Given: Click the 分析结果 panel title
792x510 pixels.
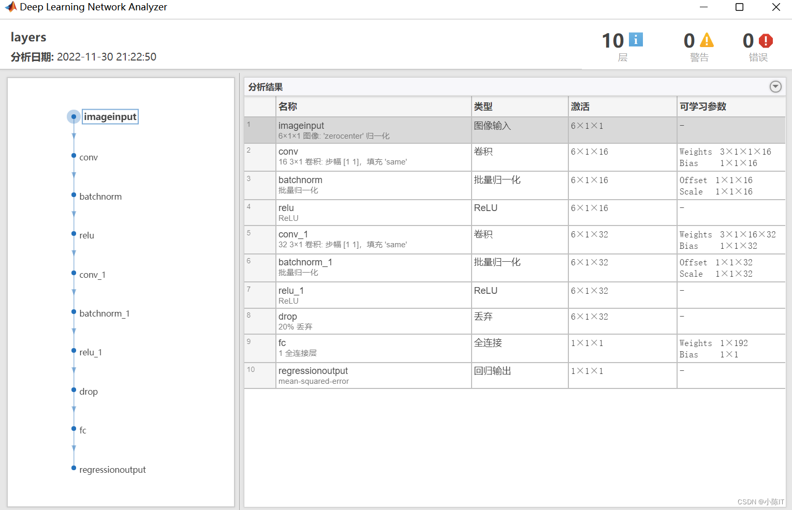Looking at the screenshot, I should [x=266, y=87].
